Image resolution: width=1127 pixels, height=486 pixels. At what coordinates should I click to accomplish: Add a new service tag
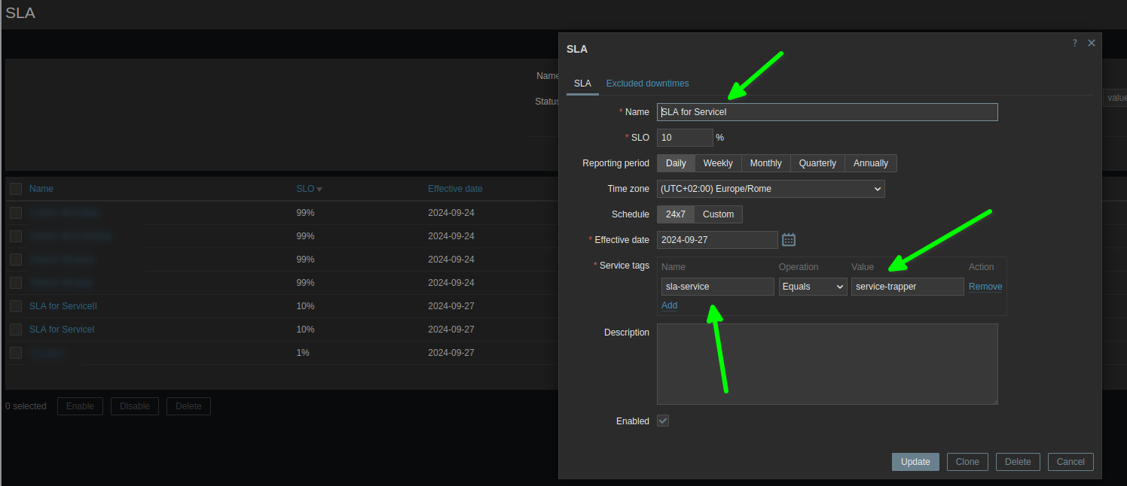click(x=669, y=305)
